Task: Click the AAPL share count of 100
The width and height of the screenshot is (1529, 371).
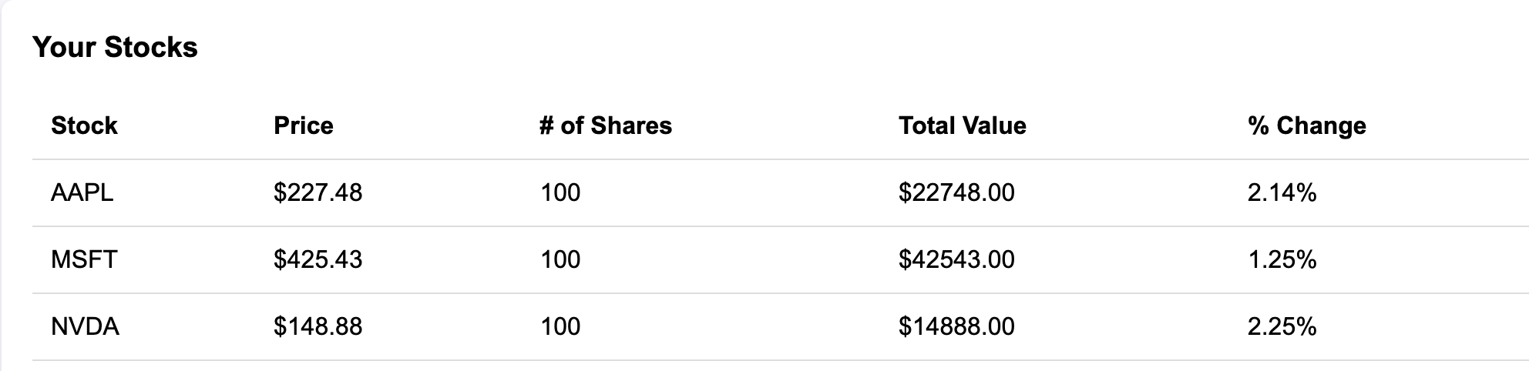Action: (560, 192)
